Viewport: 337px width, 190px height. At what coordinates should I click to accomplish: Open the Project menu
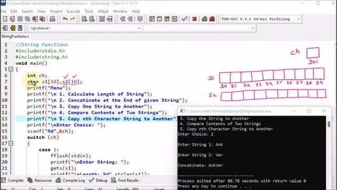(x=56, y=11)
